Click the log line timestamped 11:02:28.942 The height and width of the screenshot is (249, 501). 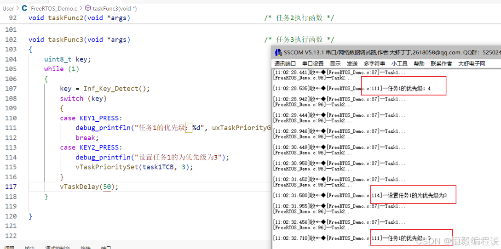click(x=340, y=99)
